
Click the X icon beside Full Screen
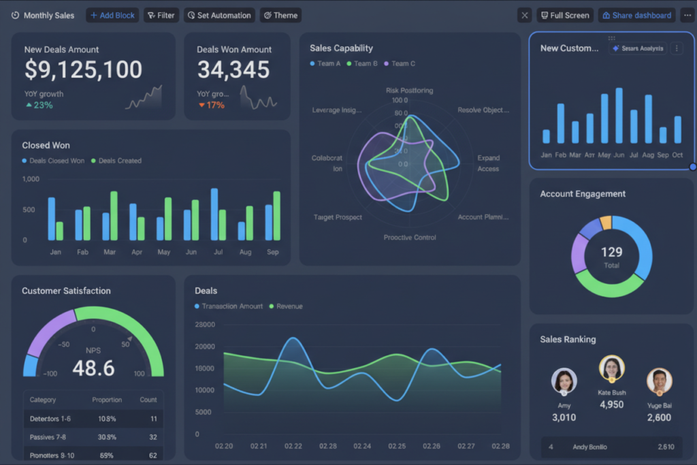(524, 15)
